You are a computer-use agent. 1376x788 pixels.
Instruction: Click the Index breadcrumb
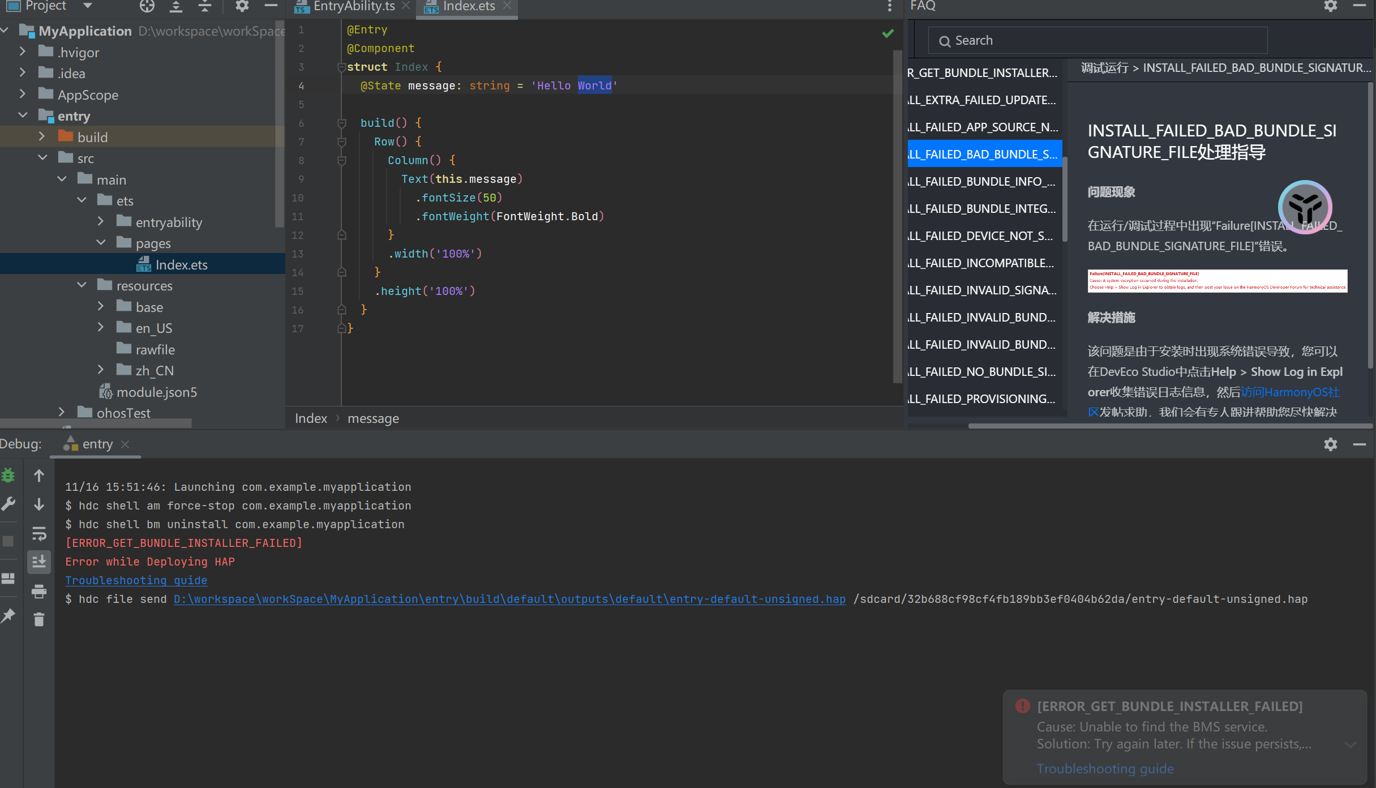click(x=311, y=418)
